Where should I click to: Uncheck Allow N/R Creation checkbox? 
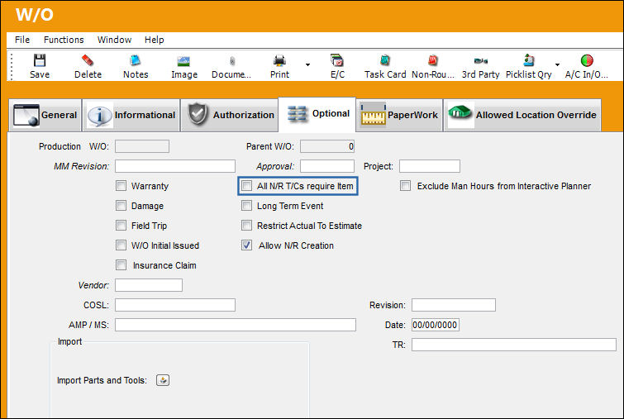[x=247, y=245]
